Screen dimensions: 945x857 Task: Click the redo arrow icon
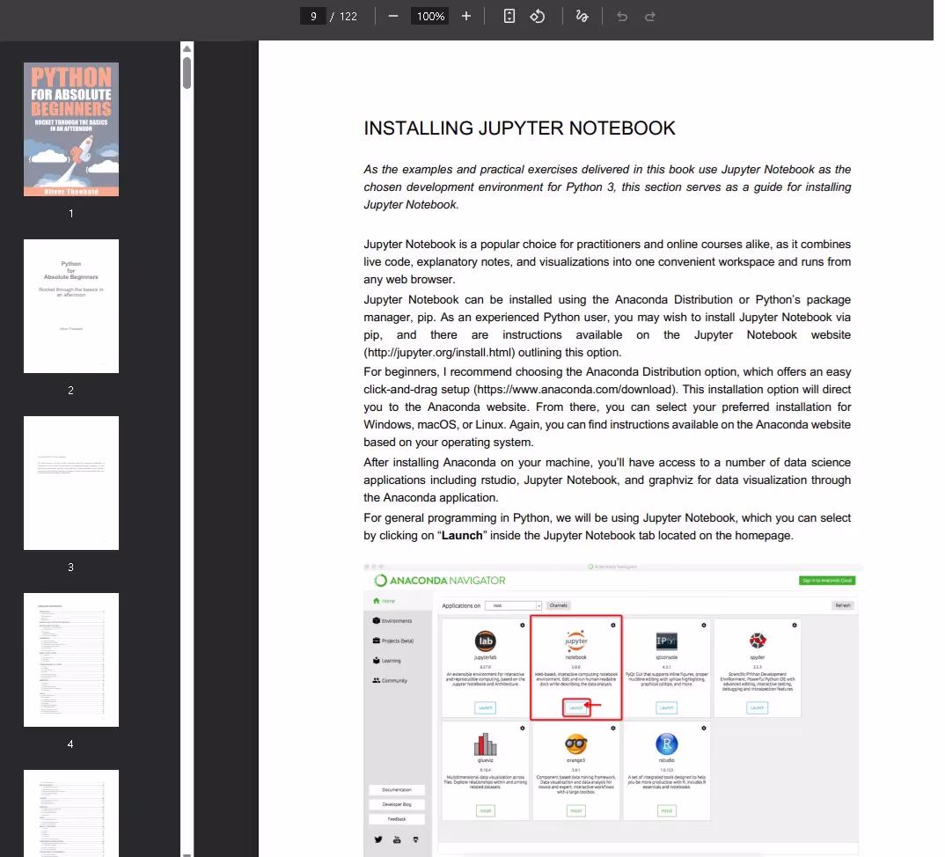[650, 16]
